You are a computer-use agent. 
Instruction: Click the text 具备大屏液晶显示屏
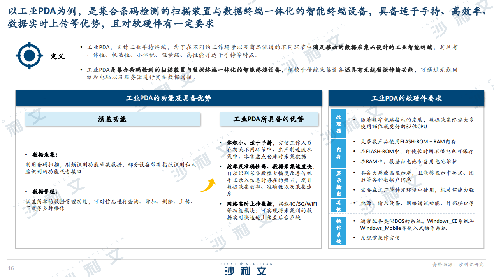417,176
